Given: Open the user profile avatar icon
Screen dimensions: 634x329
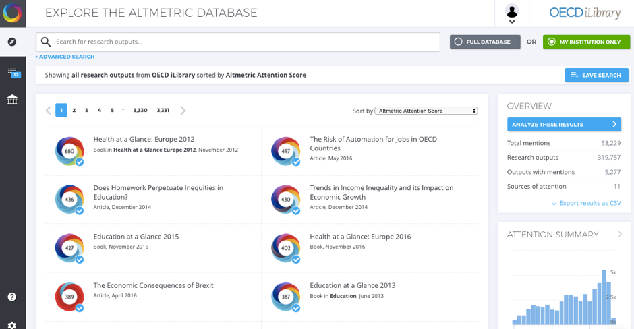Looking at the screenshot, I should click(x=512, y=11).
